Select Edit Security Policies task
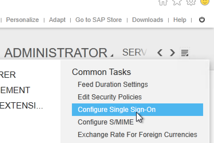The height and width of the screenshot is (143, 214). coord(110,97)
